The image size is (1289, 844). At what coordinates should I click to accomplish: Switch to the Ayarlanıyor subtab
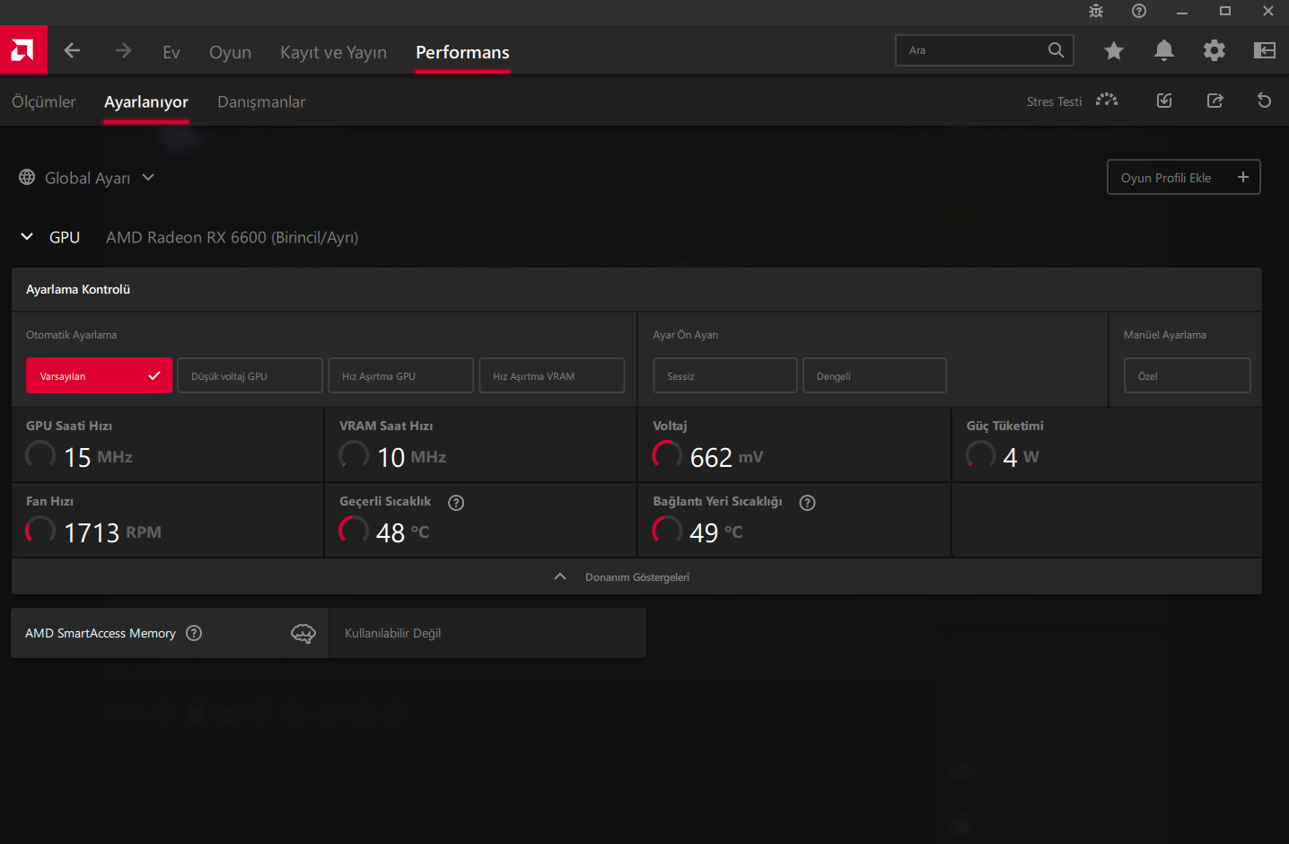coord(146,101)
